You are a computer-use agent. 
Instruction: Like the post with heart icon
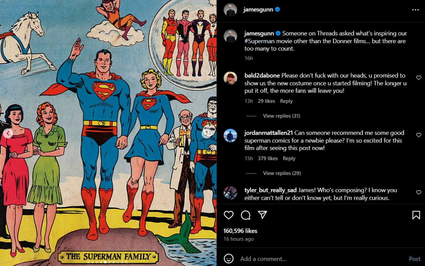point(229,215)
